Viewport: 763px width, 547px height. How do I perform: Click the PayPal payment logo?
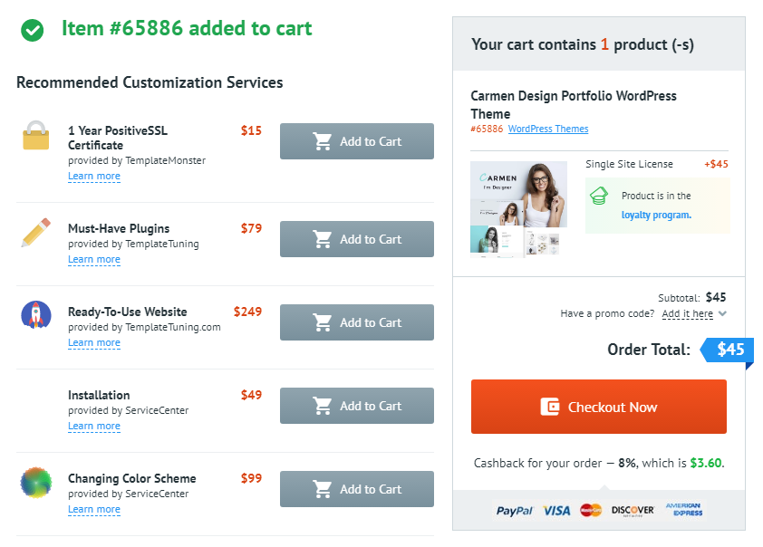pos(514,511)
